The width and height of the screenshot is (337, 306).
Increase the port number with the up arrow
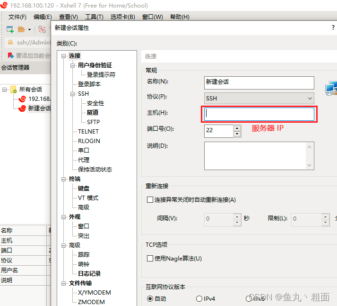237,128
